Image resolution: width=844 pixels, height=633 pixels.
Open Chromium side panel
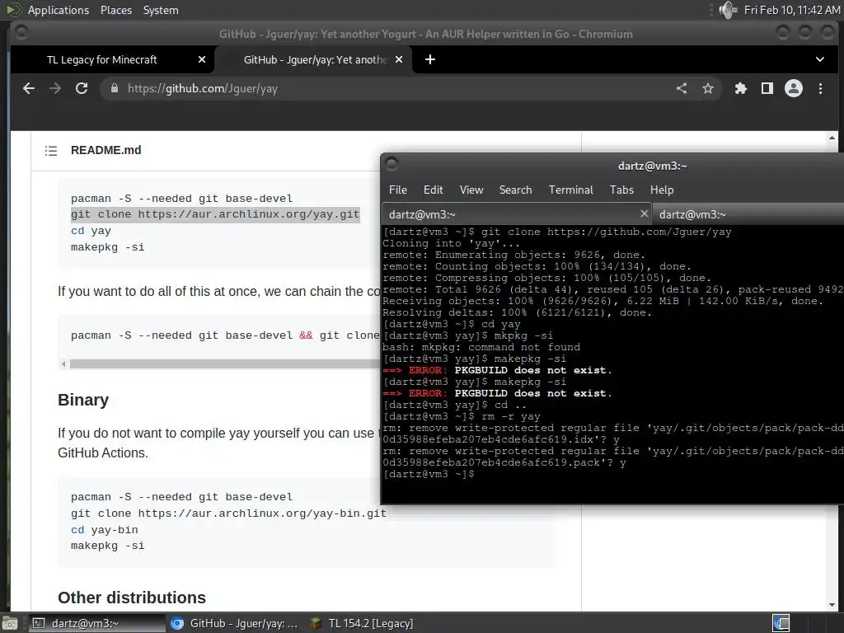coord(767,88)
